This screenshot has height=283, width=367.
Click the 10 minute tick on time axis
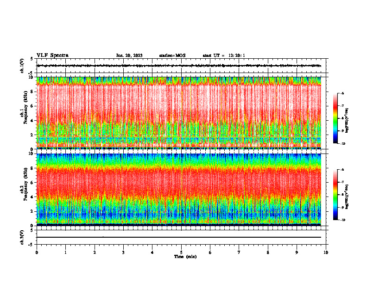[x=326, y=252]
